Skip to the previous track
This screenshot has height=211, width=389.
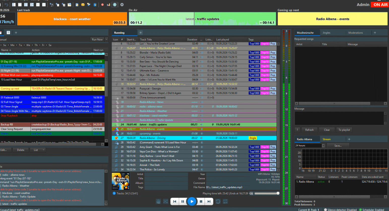coord(175,201)
